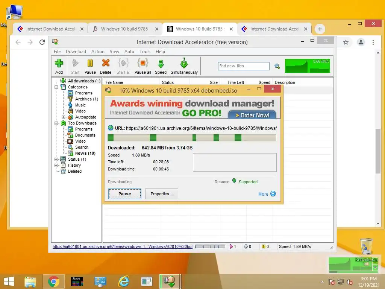385x289 pixels.
Task: Open Internet Explorer from the taskbar
Action: 124,281
